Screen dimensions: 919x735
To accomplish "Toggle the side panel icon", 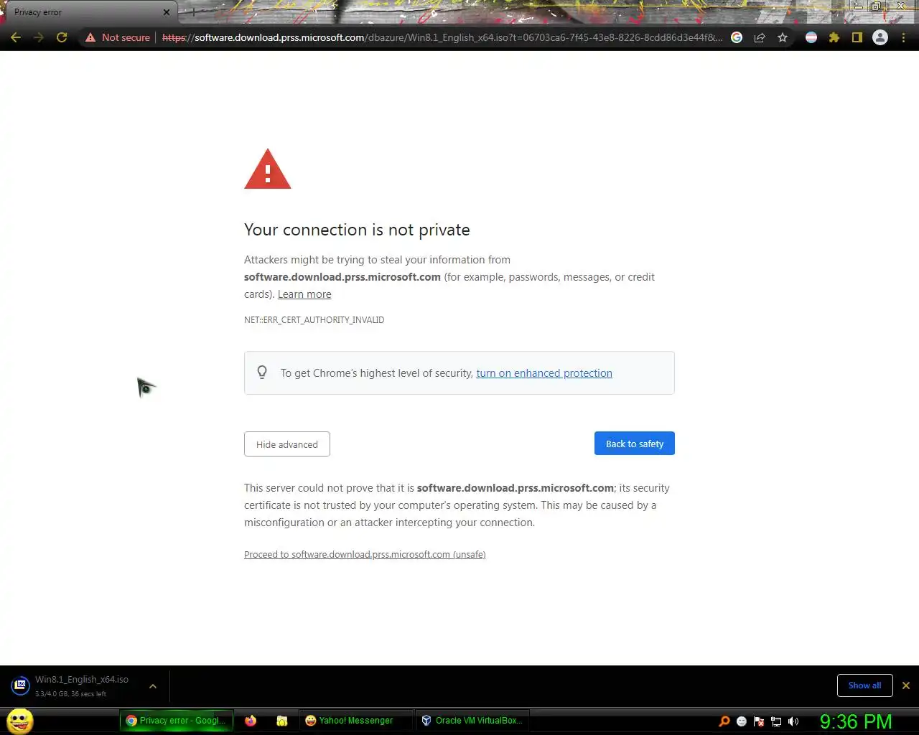I will pos(857,37).
